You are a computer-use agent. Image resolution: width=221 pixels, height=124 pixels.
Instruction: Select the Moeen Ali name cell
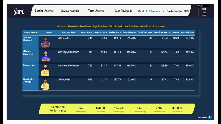click(x=31, y=70)
